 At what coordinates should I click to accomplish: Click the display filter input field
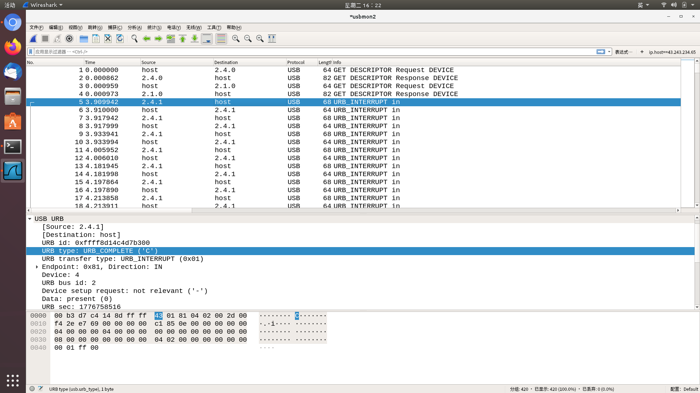pyautogui.click(x=314, y=52)
